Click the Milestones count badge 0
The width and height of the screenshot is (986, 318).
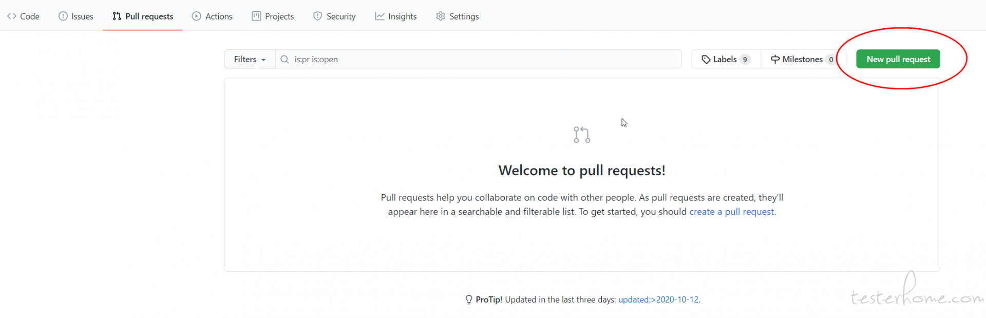point(831,60)
